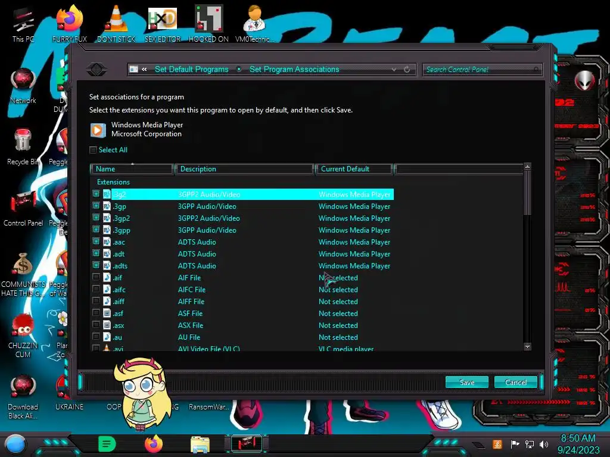Open the This PC desktop icon
The width and height of the screenshot is (610, 457).
(23, 24)
